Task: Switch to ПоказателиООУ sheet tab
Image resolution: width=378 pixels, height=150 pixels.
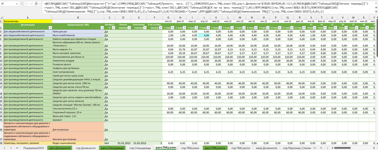Action: [33, 147]
